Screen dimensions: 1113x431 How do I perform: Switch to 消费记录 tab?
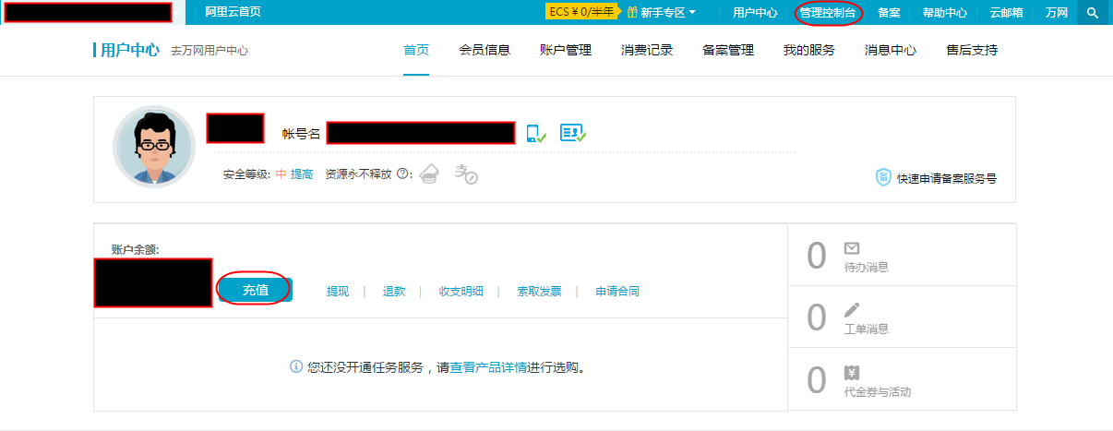point(647,51)
